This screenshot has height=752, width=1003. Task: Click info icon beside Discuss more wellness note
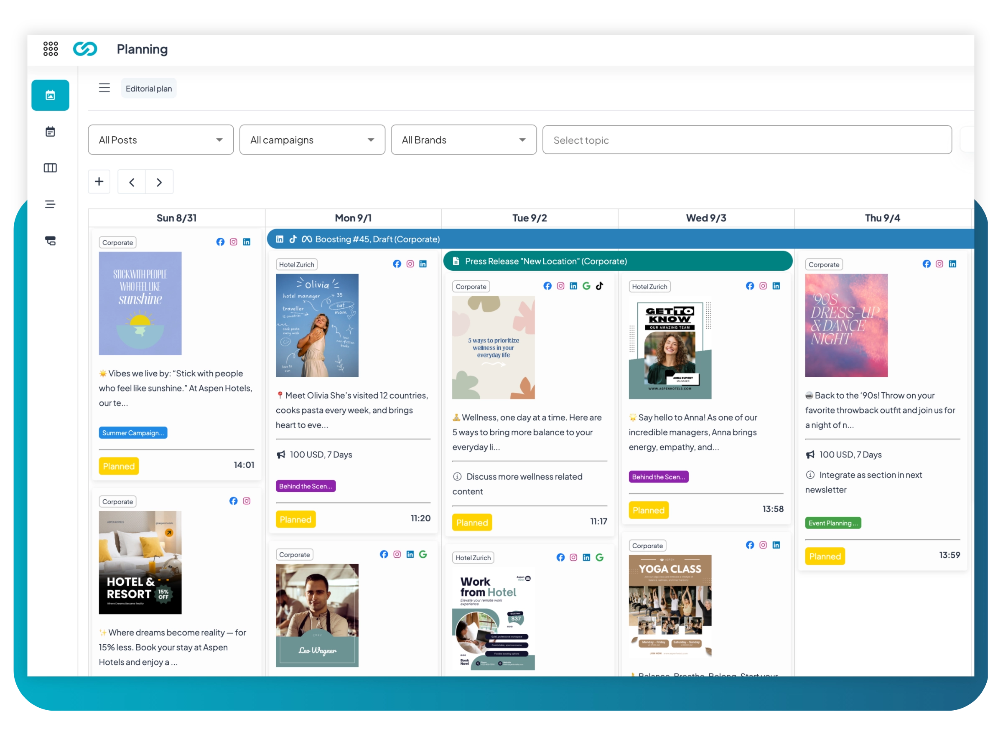[457, 476]
